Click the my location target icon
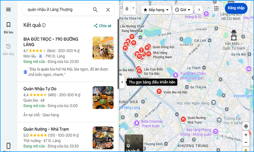 pyautogui.click(x=246, y=126)
